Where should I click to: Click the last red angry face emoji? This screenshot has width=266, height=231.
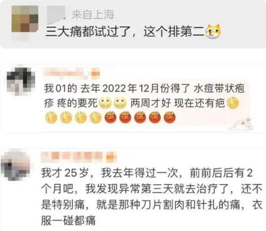(x=170, y=117)
